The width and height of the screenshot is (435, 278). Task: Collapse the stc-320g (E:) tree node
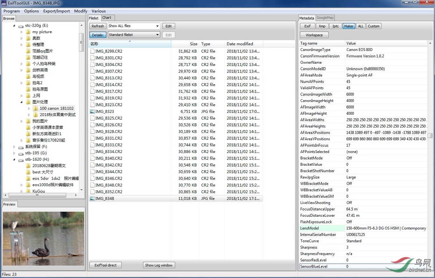pos(14,26)
